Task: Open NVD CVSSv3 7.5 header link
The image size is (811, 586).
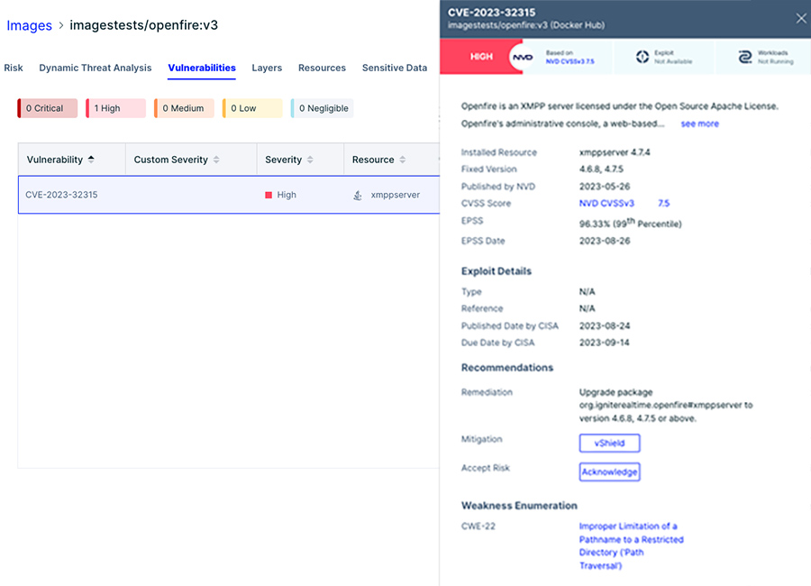Action: click(570, 61)
